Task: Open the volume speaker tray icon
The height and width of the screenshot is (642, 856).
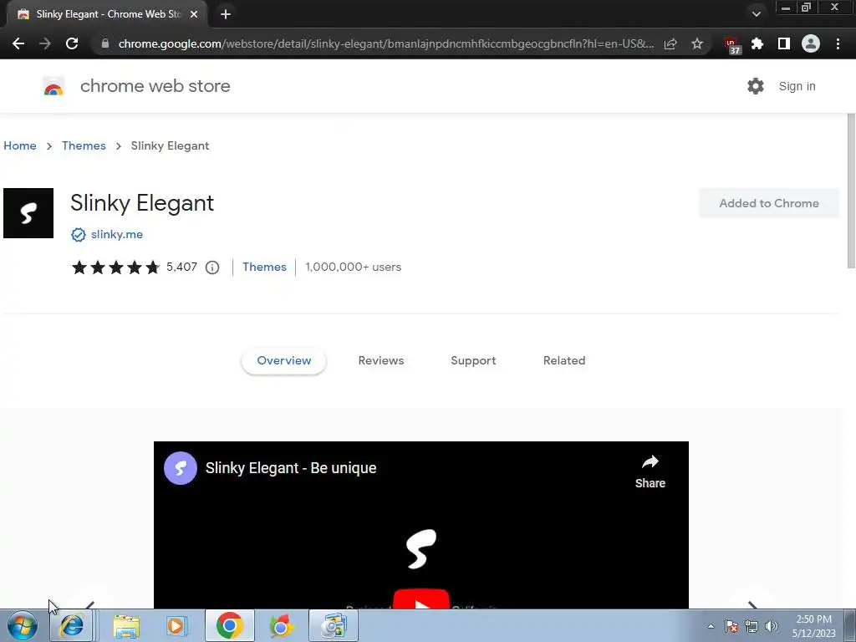Action: point(771,626)
